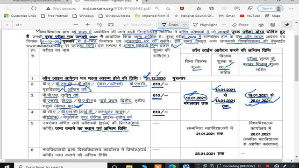Select the Draw tool
The height and width of the screenshot is (168, 299).
[170, 25]
